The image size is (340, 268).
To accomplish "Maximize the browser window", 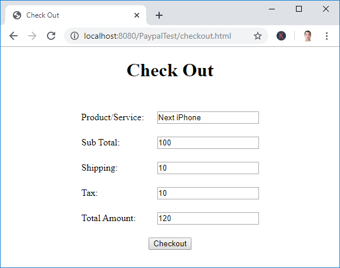I will tap(299, 9).
